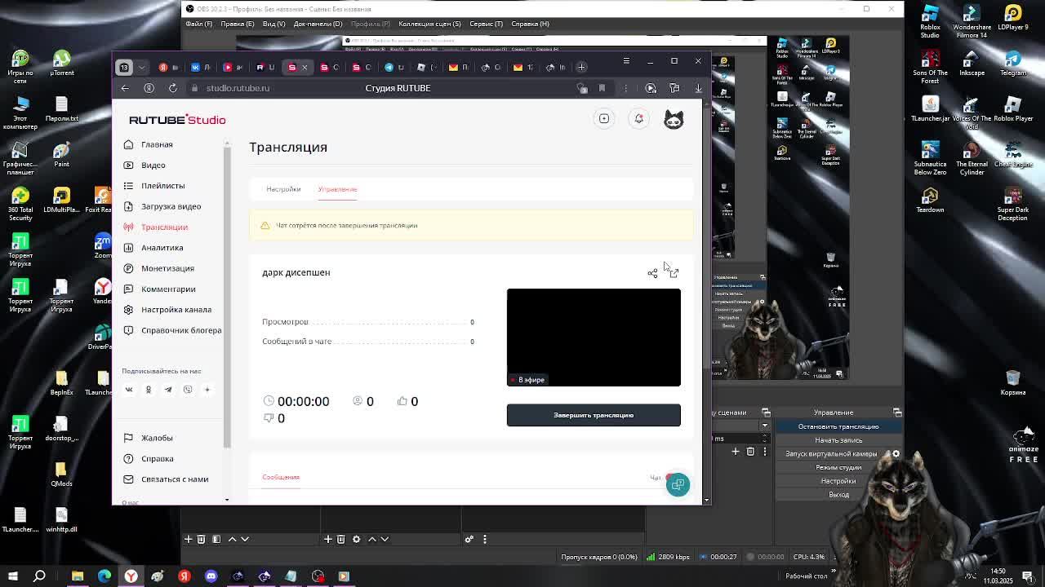The width and height of the screenshot is (1045, 587).
Task: Move source down with OBS arrow
Action: point(385,539)
